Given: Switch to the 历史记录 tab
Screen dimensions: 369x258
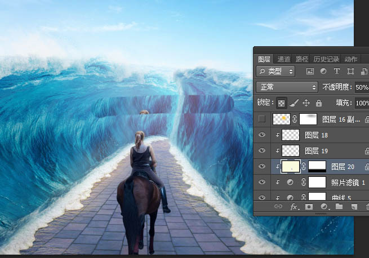Looking at the screenshot, I should (x=326, y=59).
